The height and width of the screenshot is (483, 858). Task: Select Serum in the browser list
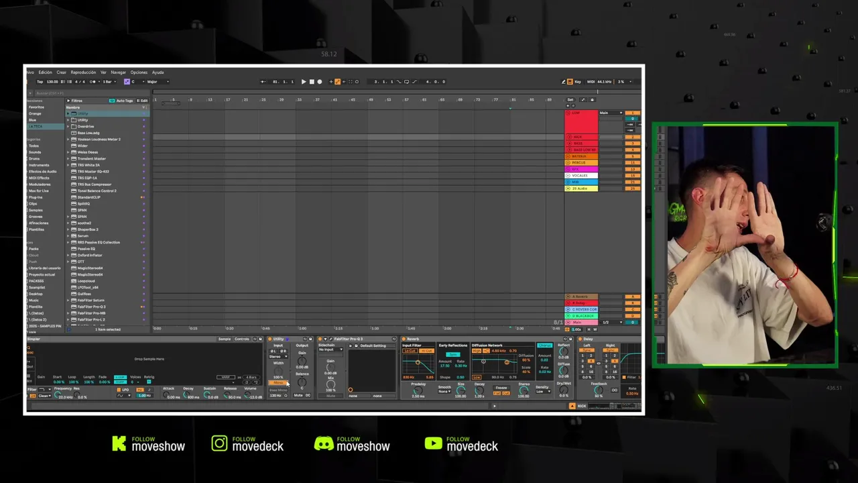(83, 236)
